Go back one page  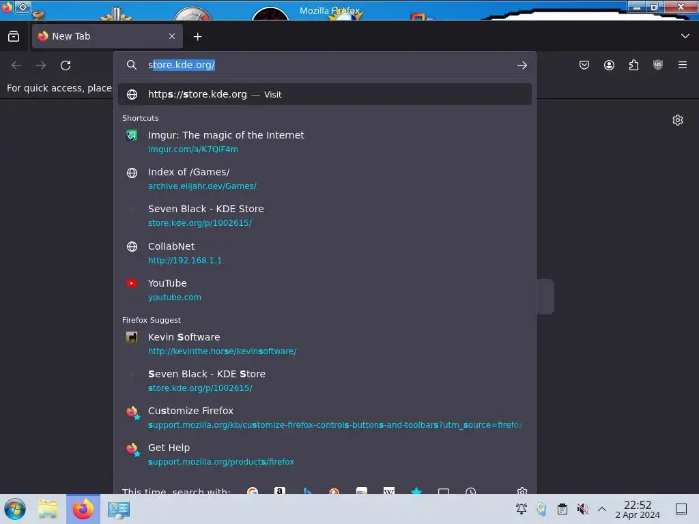(16, 65)
